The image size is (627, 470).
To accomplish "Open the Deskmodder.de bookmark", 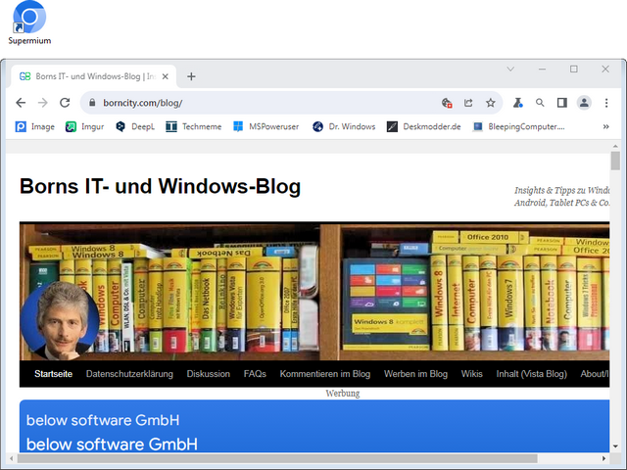I will click(424, 126).
